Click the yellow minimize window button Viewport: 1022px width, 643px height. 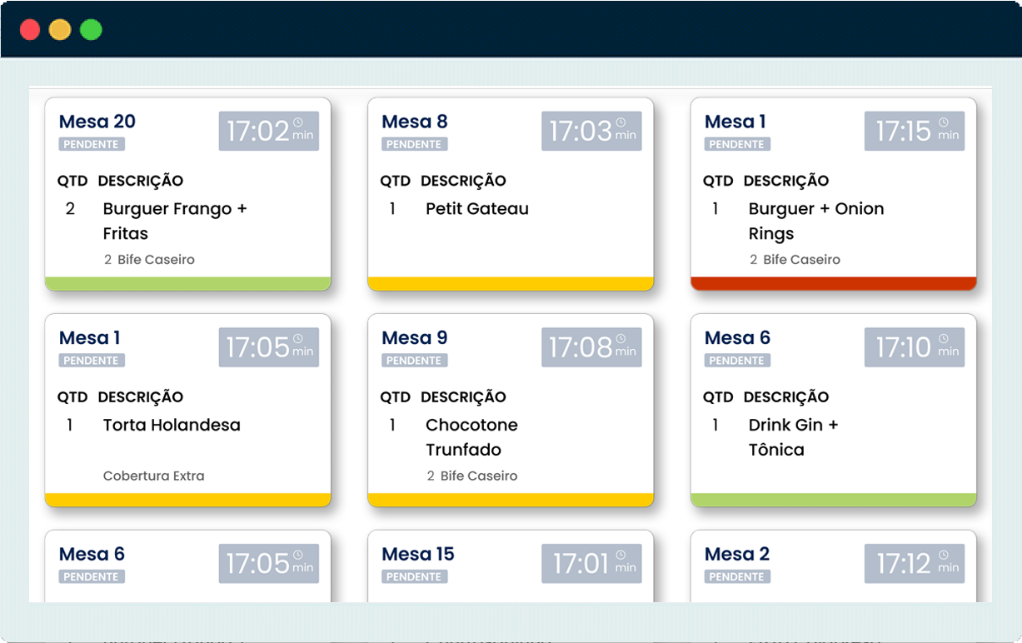coord(60,31)
